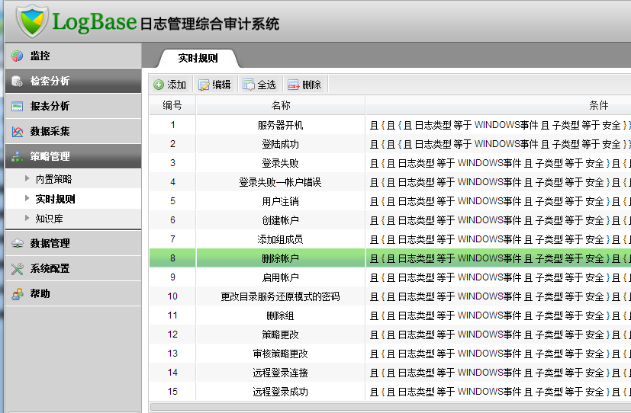Click the 系统配置 tools icon
Image resolution: width=631 pixels, height=413 pixels.
[x=18, y=269]
